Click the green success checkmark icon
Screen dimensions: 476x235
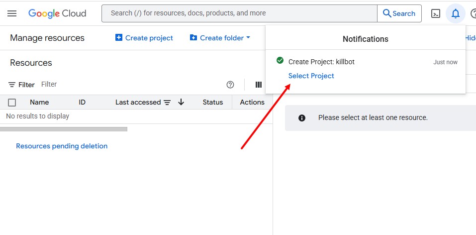pos(280,60)
